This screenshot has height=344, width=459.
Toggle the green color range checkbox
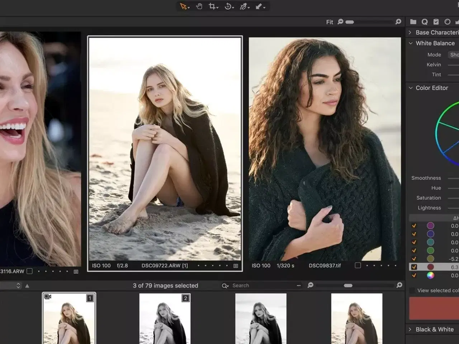pos(414,250)
